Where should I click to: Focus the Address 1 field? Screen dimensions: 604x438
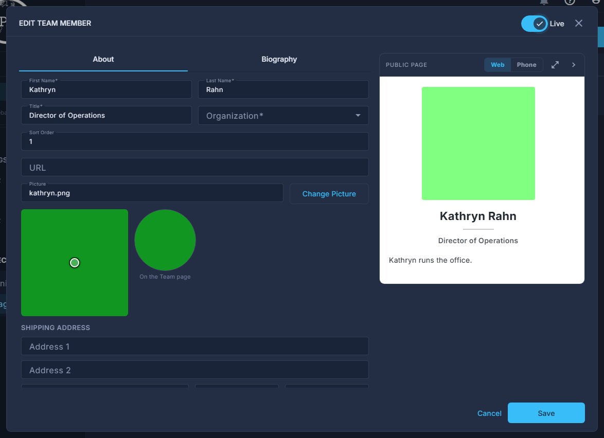click(195, 346)
